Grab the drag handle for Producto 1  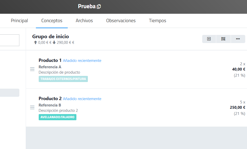(32, 69)
